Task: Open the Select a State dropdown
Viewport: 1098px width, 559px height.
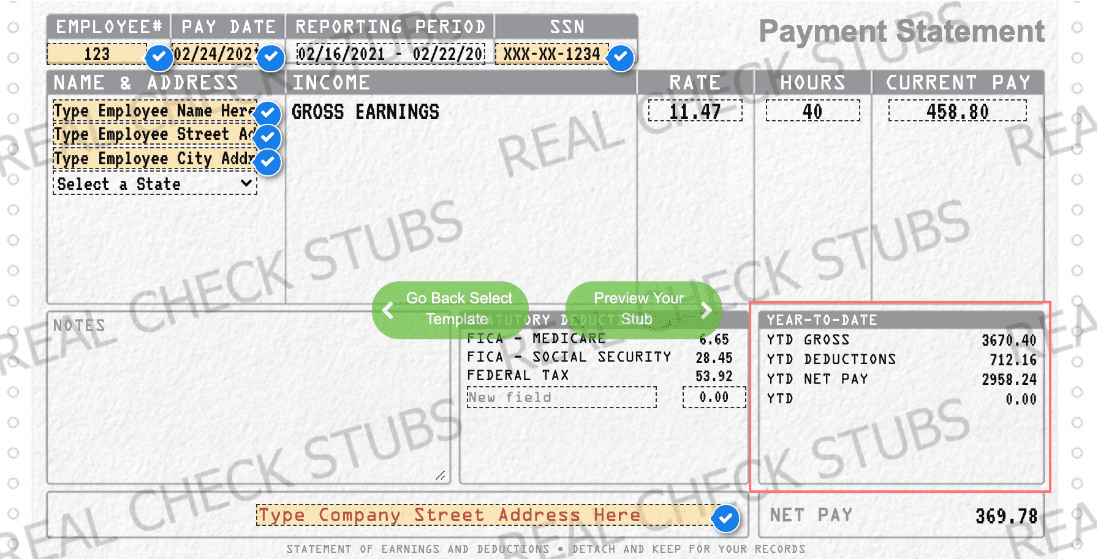Action: (x=155, y=184)
